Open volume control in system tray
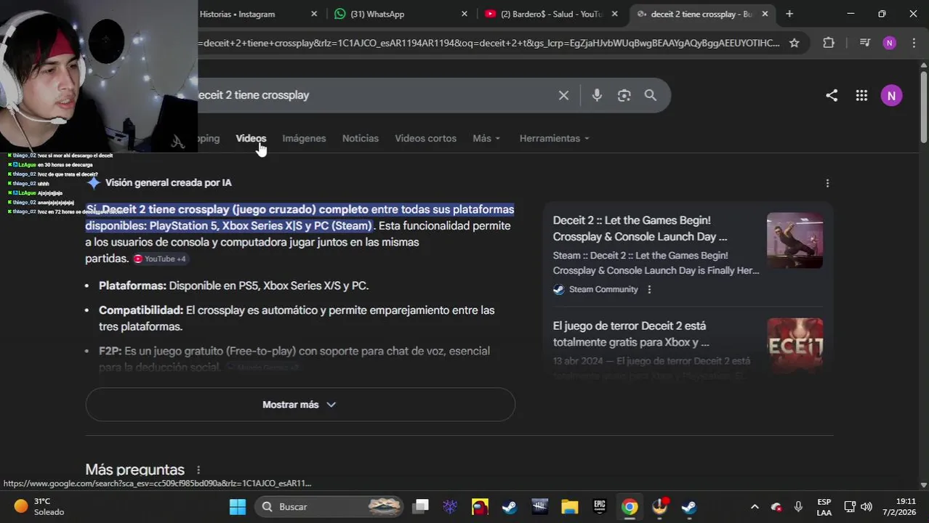 point(866,506)
